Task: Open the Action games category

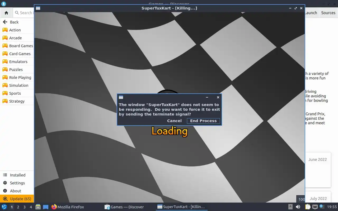Action: [x=17, y=30]
